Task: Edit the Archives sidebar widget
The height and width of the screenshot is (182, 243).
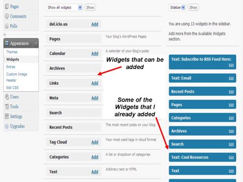Action: click(x=231, y=131)
